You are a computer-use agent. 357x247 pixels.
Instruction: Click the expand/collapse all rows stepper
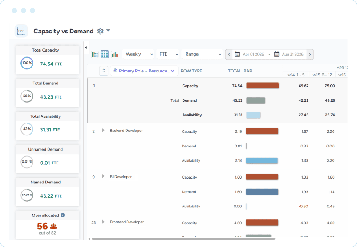click(x=104, y=71)
